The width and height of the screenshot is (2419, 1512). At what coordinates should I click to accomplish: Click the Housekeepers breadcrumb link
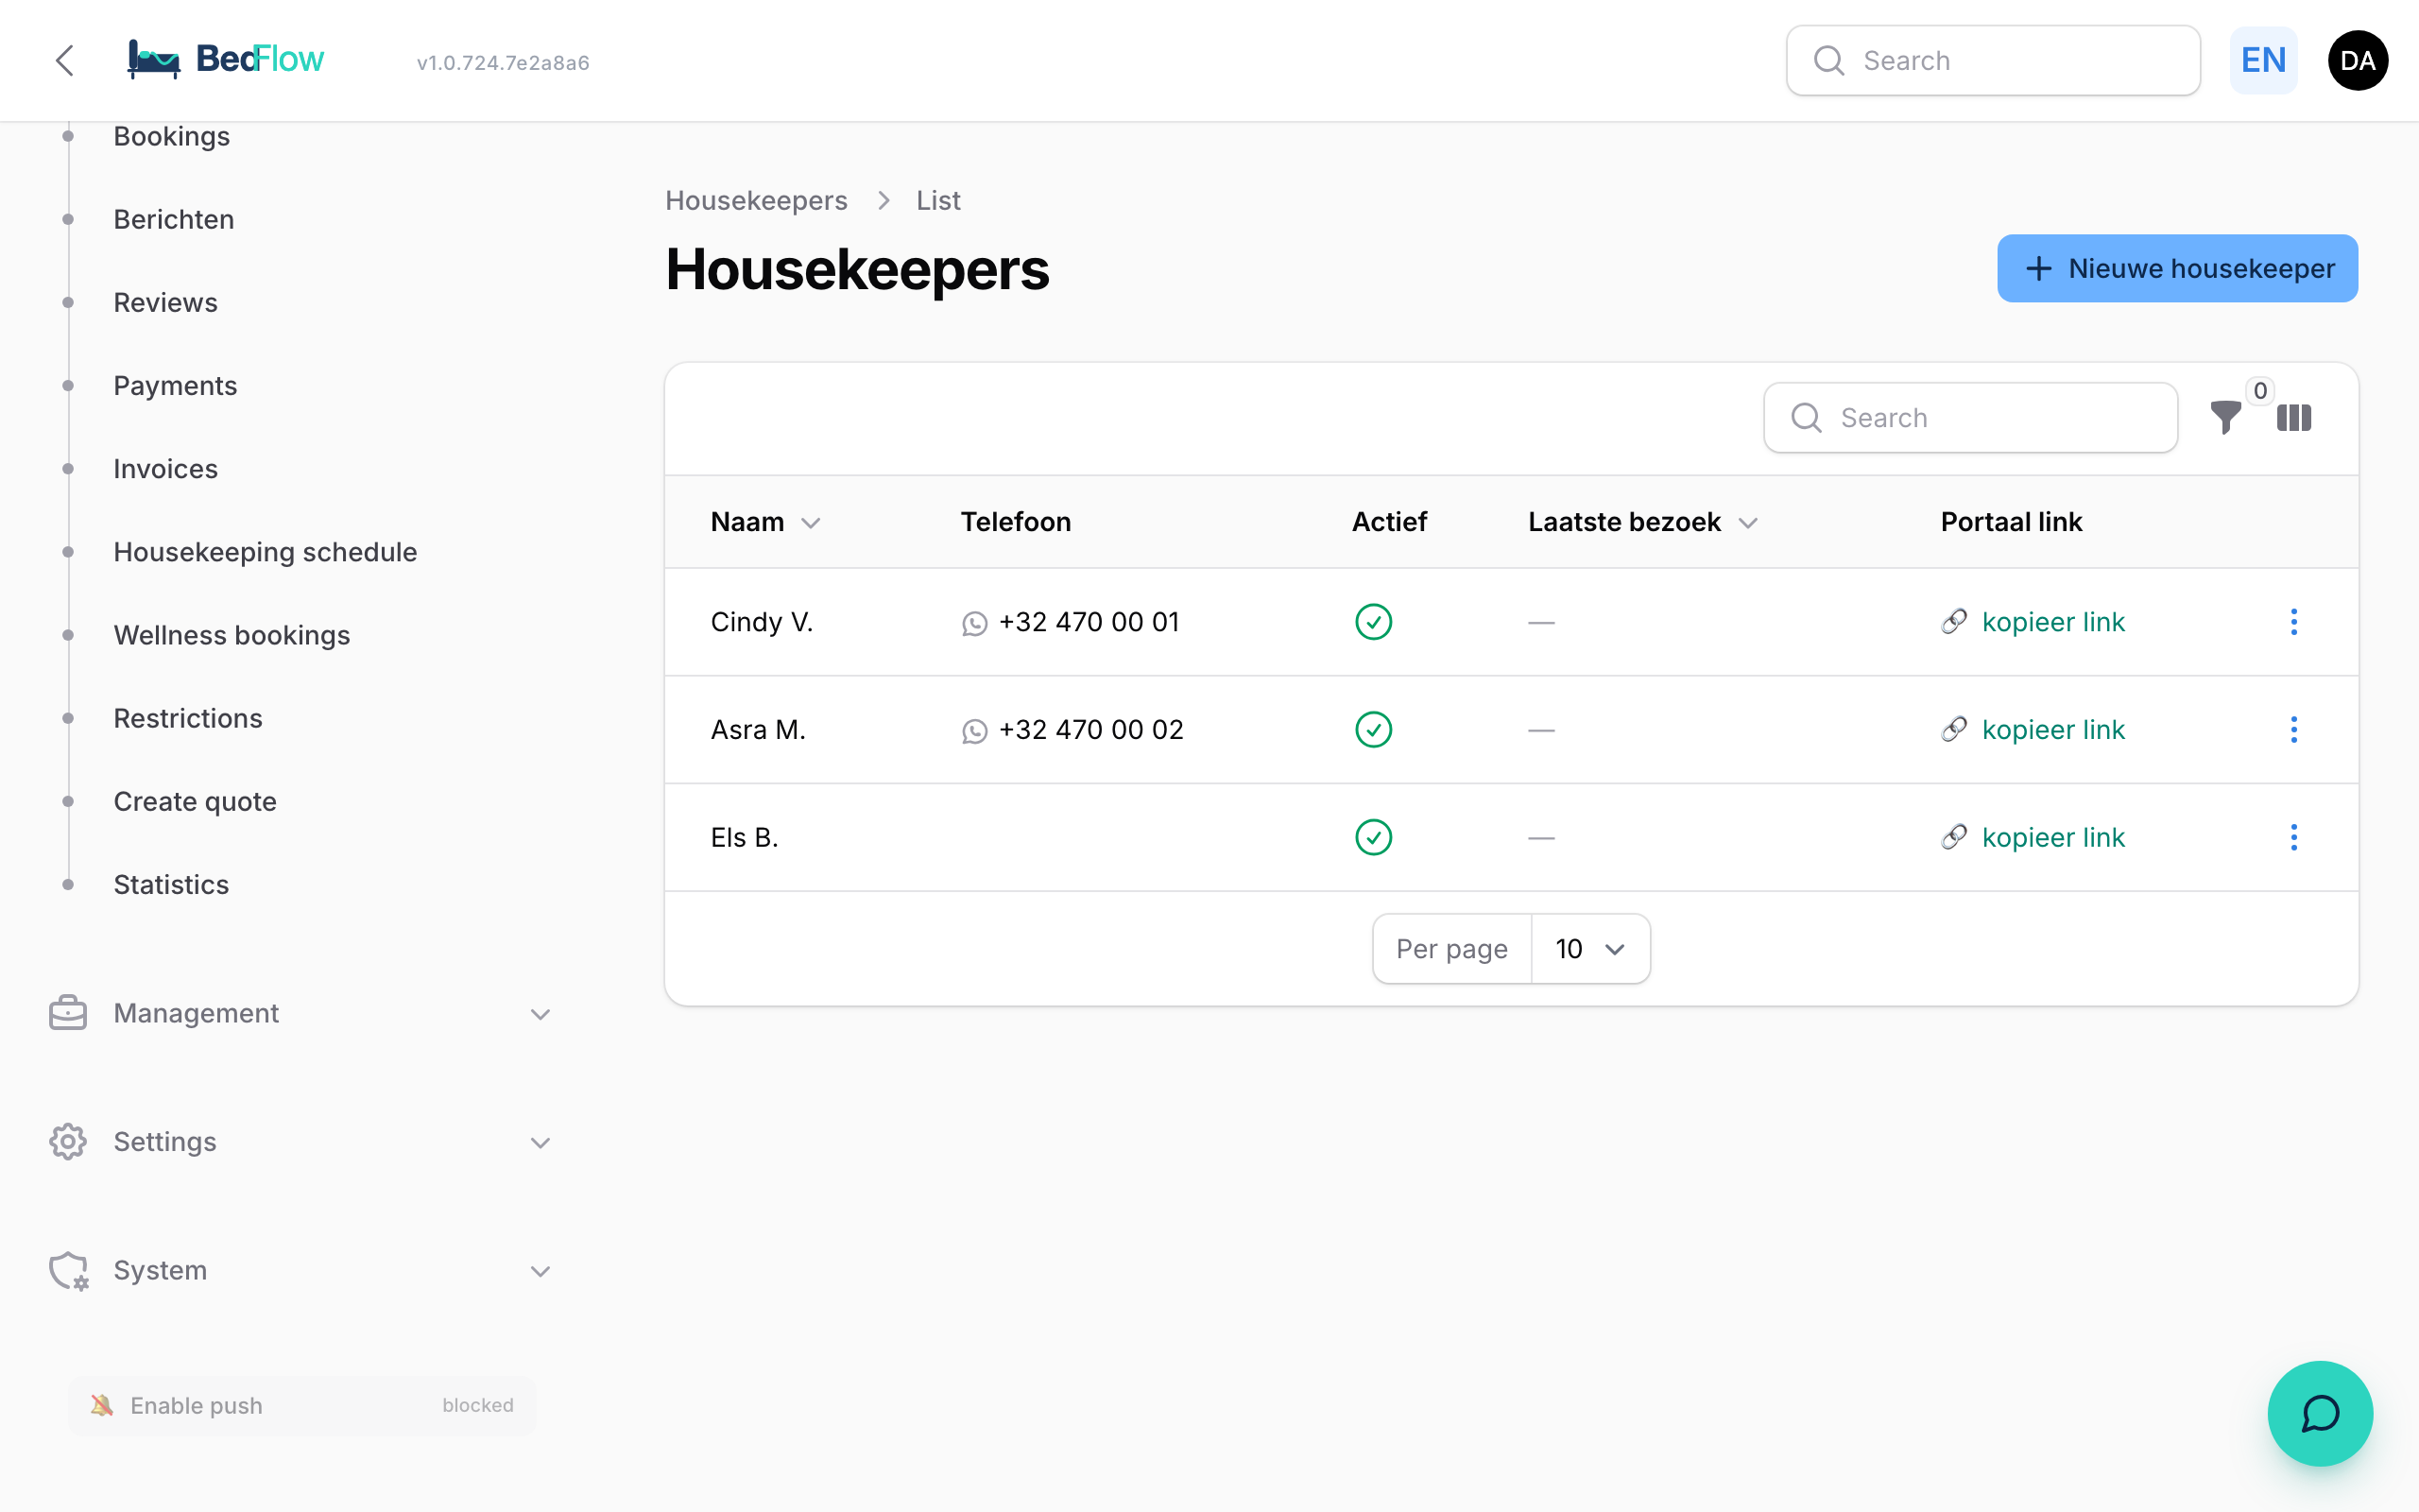(756, 200)
